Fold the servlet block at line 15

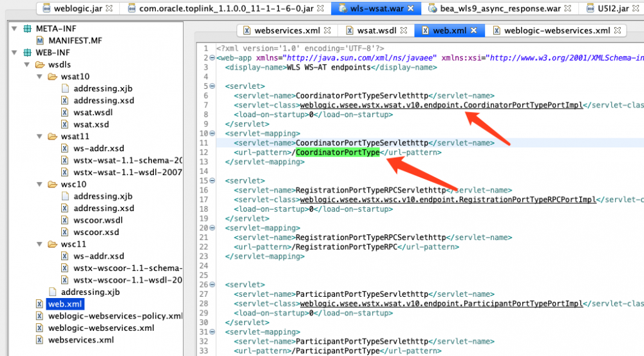[213, 181]
